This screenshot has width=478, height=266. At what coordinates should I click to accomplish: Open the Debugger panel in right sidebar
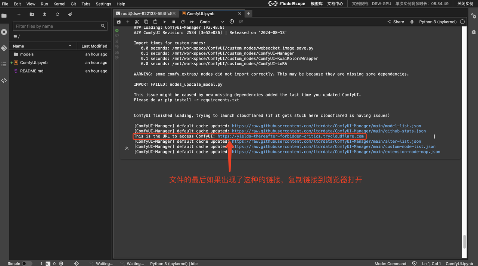474,32
